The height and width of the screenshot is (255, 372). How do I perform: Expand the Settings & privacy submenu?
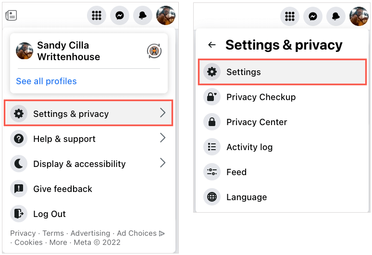click(88, 114)
